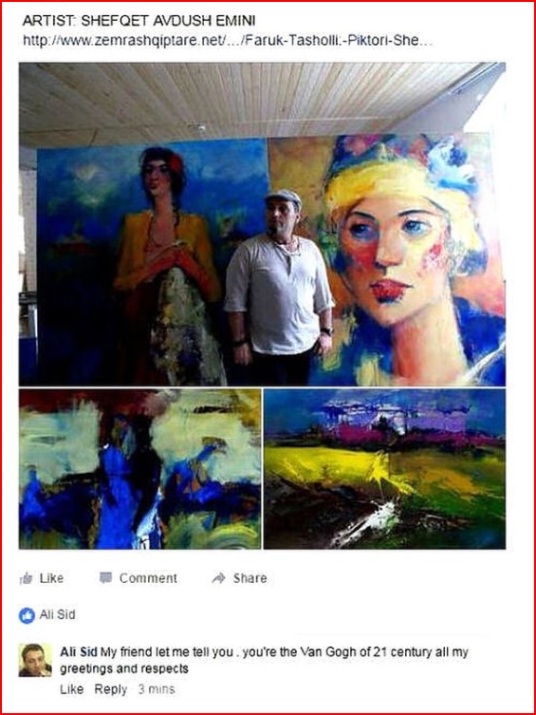Like Ali Sid's comment
Viewport: 536px width, 715px height.
pos(72,689)
